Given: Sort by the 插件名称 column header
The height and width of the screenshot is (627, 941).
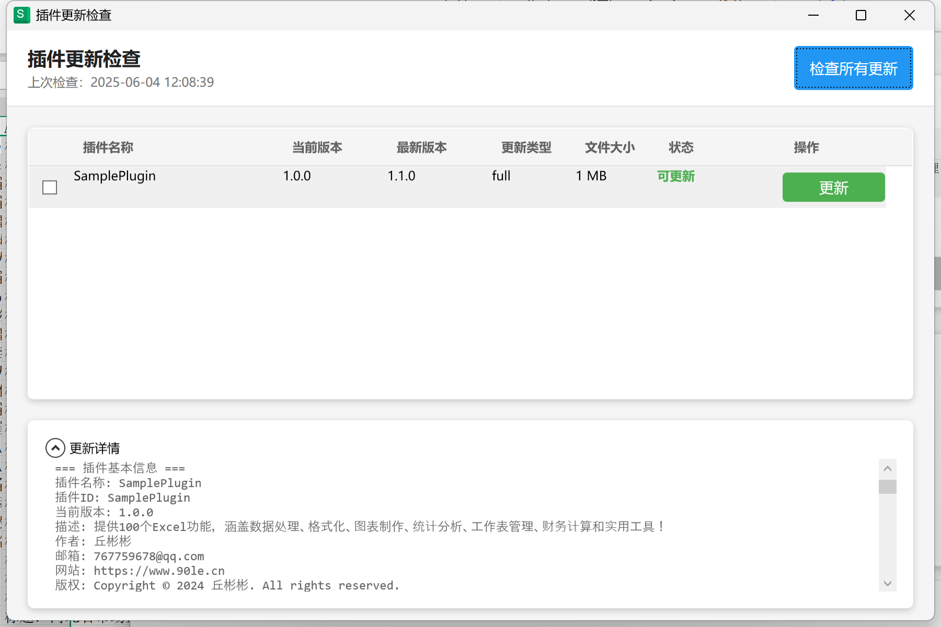Looking at the screenshot, I should tap(108, 148).
